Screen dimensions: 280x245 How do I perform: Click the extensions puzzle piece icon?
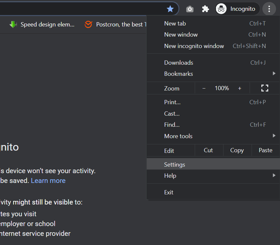tap(205, 9)
